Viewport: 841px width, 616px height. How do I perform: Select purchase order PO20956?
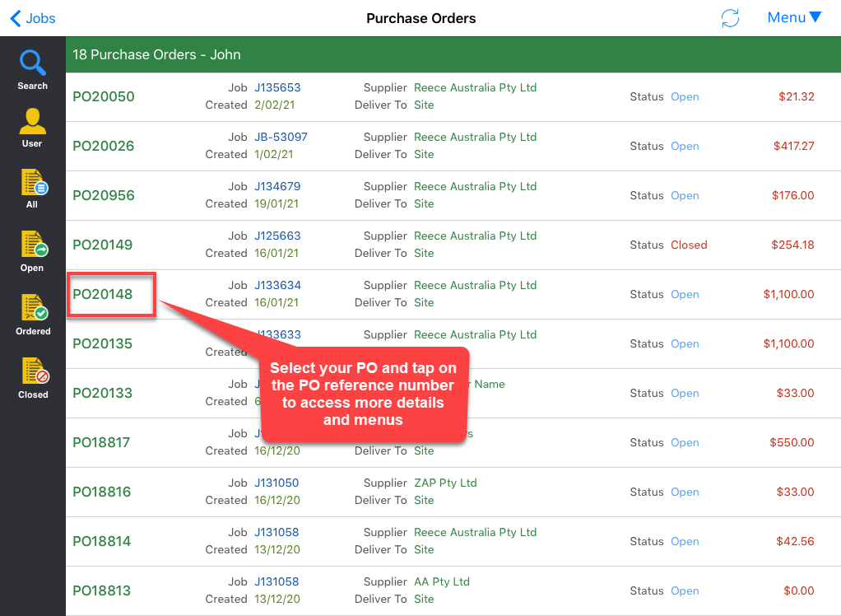click(104, 195)
